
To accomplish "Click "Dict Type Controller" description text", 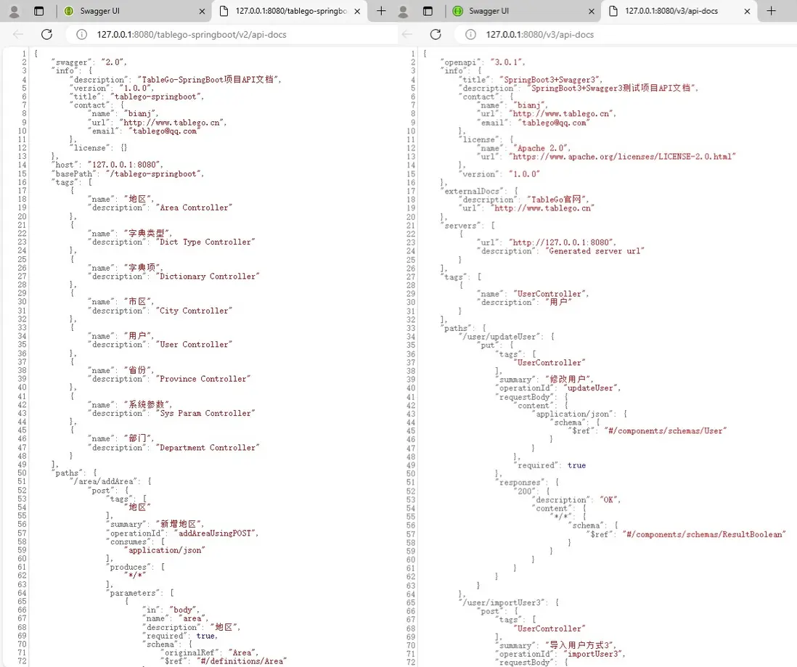I will [205, 242].
